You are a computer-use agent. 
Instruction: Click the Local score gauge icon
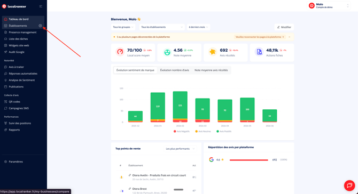click(120, 52)
